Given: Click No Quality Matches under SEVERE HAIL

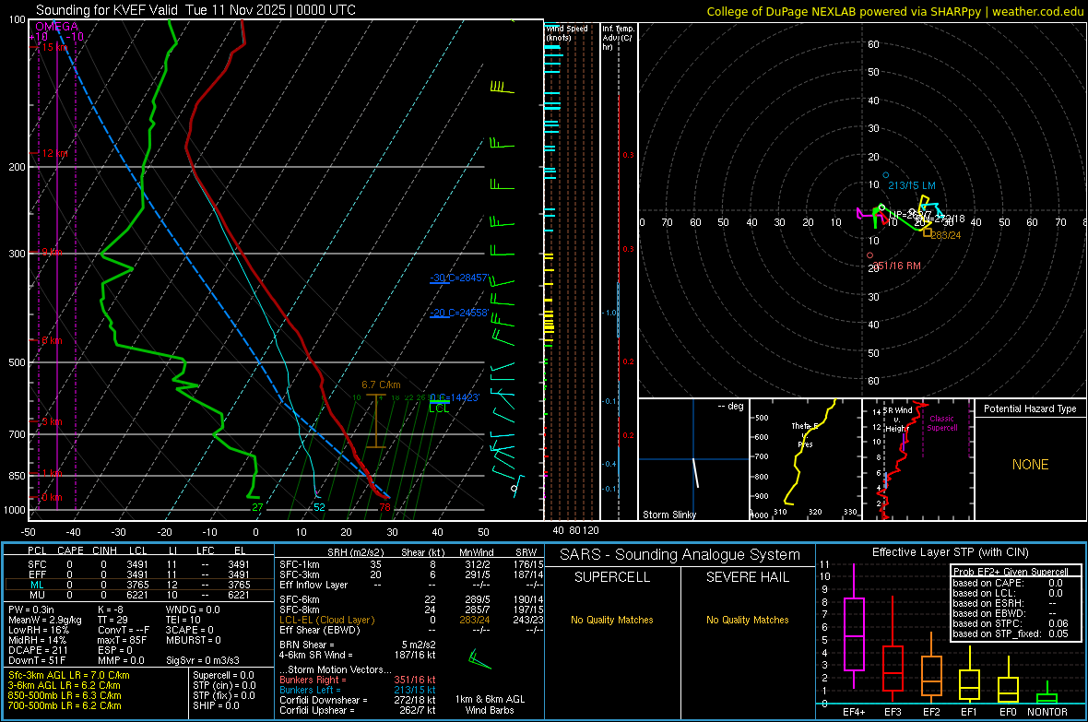Looking at the screenshot, I should (747, 620).
